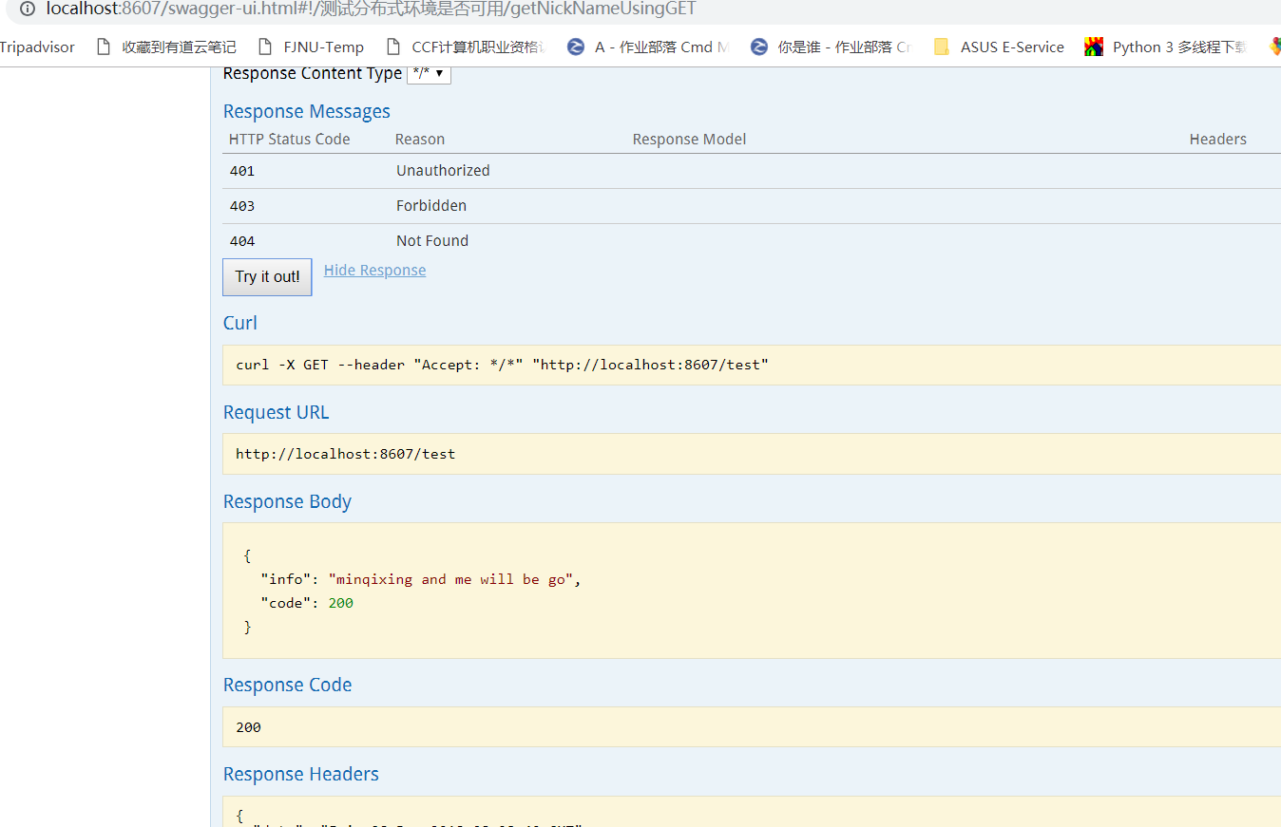Click the site info icon in address bar
Screen dimensions: 1281x827
(27, 9)
